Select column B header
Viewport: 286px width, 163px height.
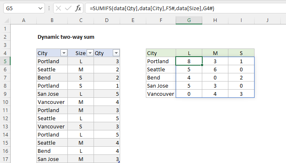point(52,20)
